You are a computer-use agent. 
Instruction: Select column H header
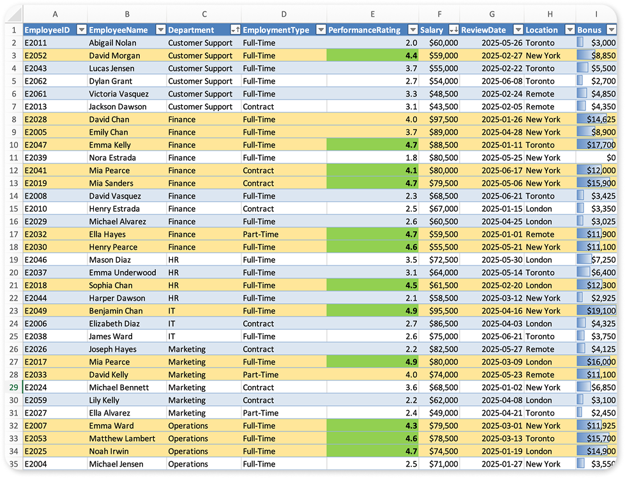point(550,14)
